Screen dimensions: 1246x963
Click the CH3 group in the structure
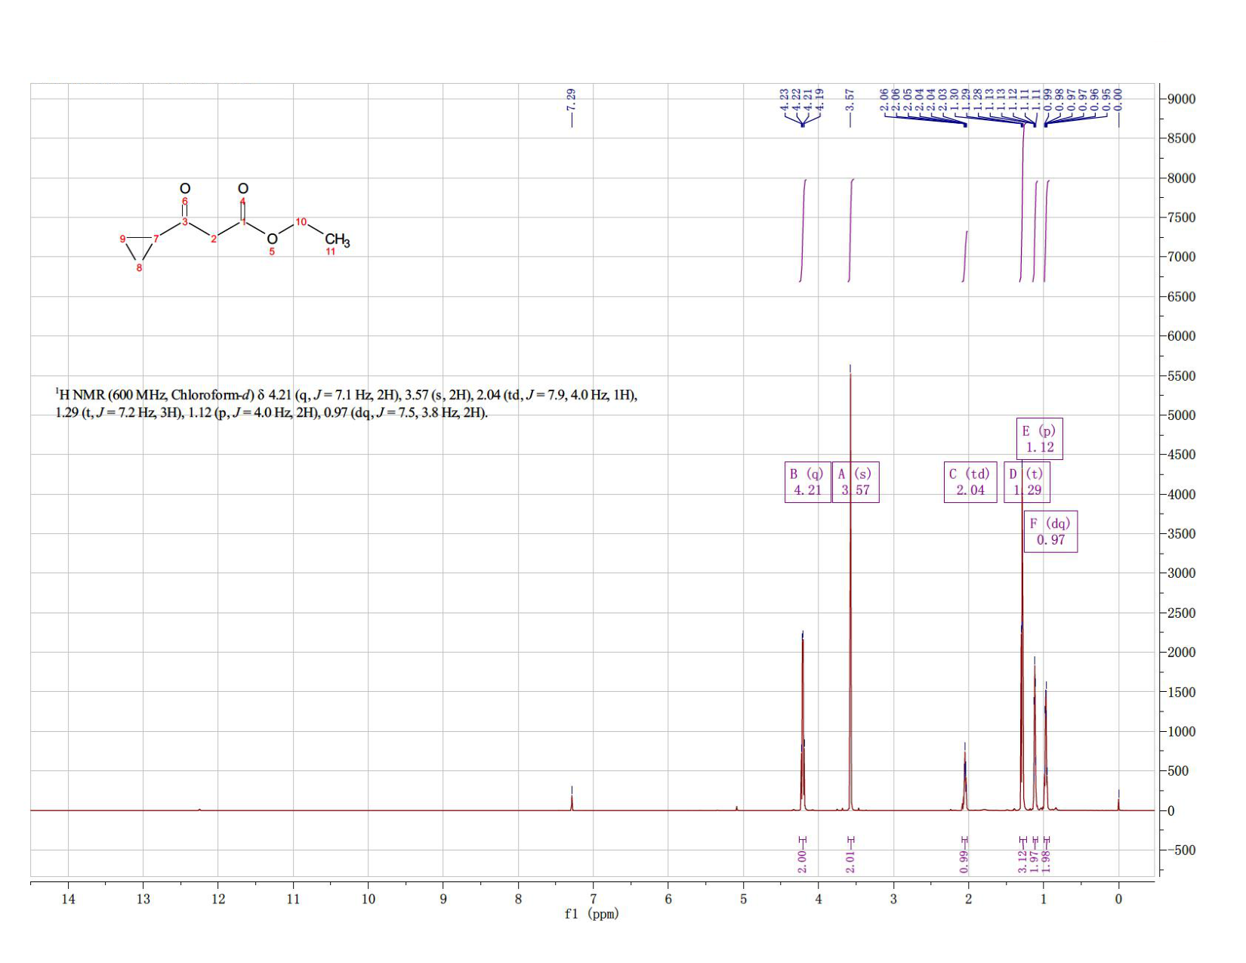pos(337,240)
